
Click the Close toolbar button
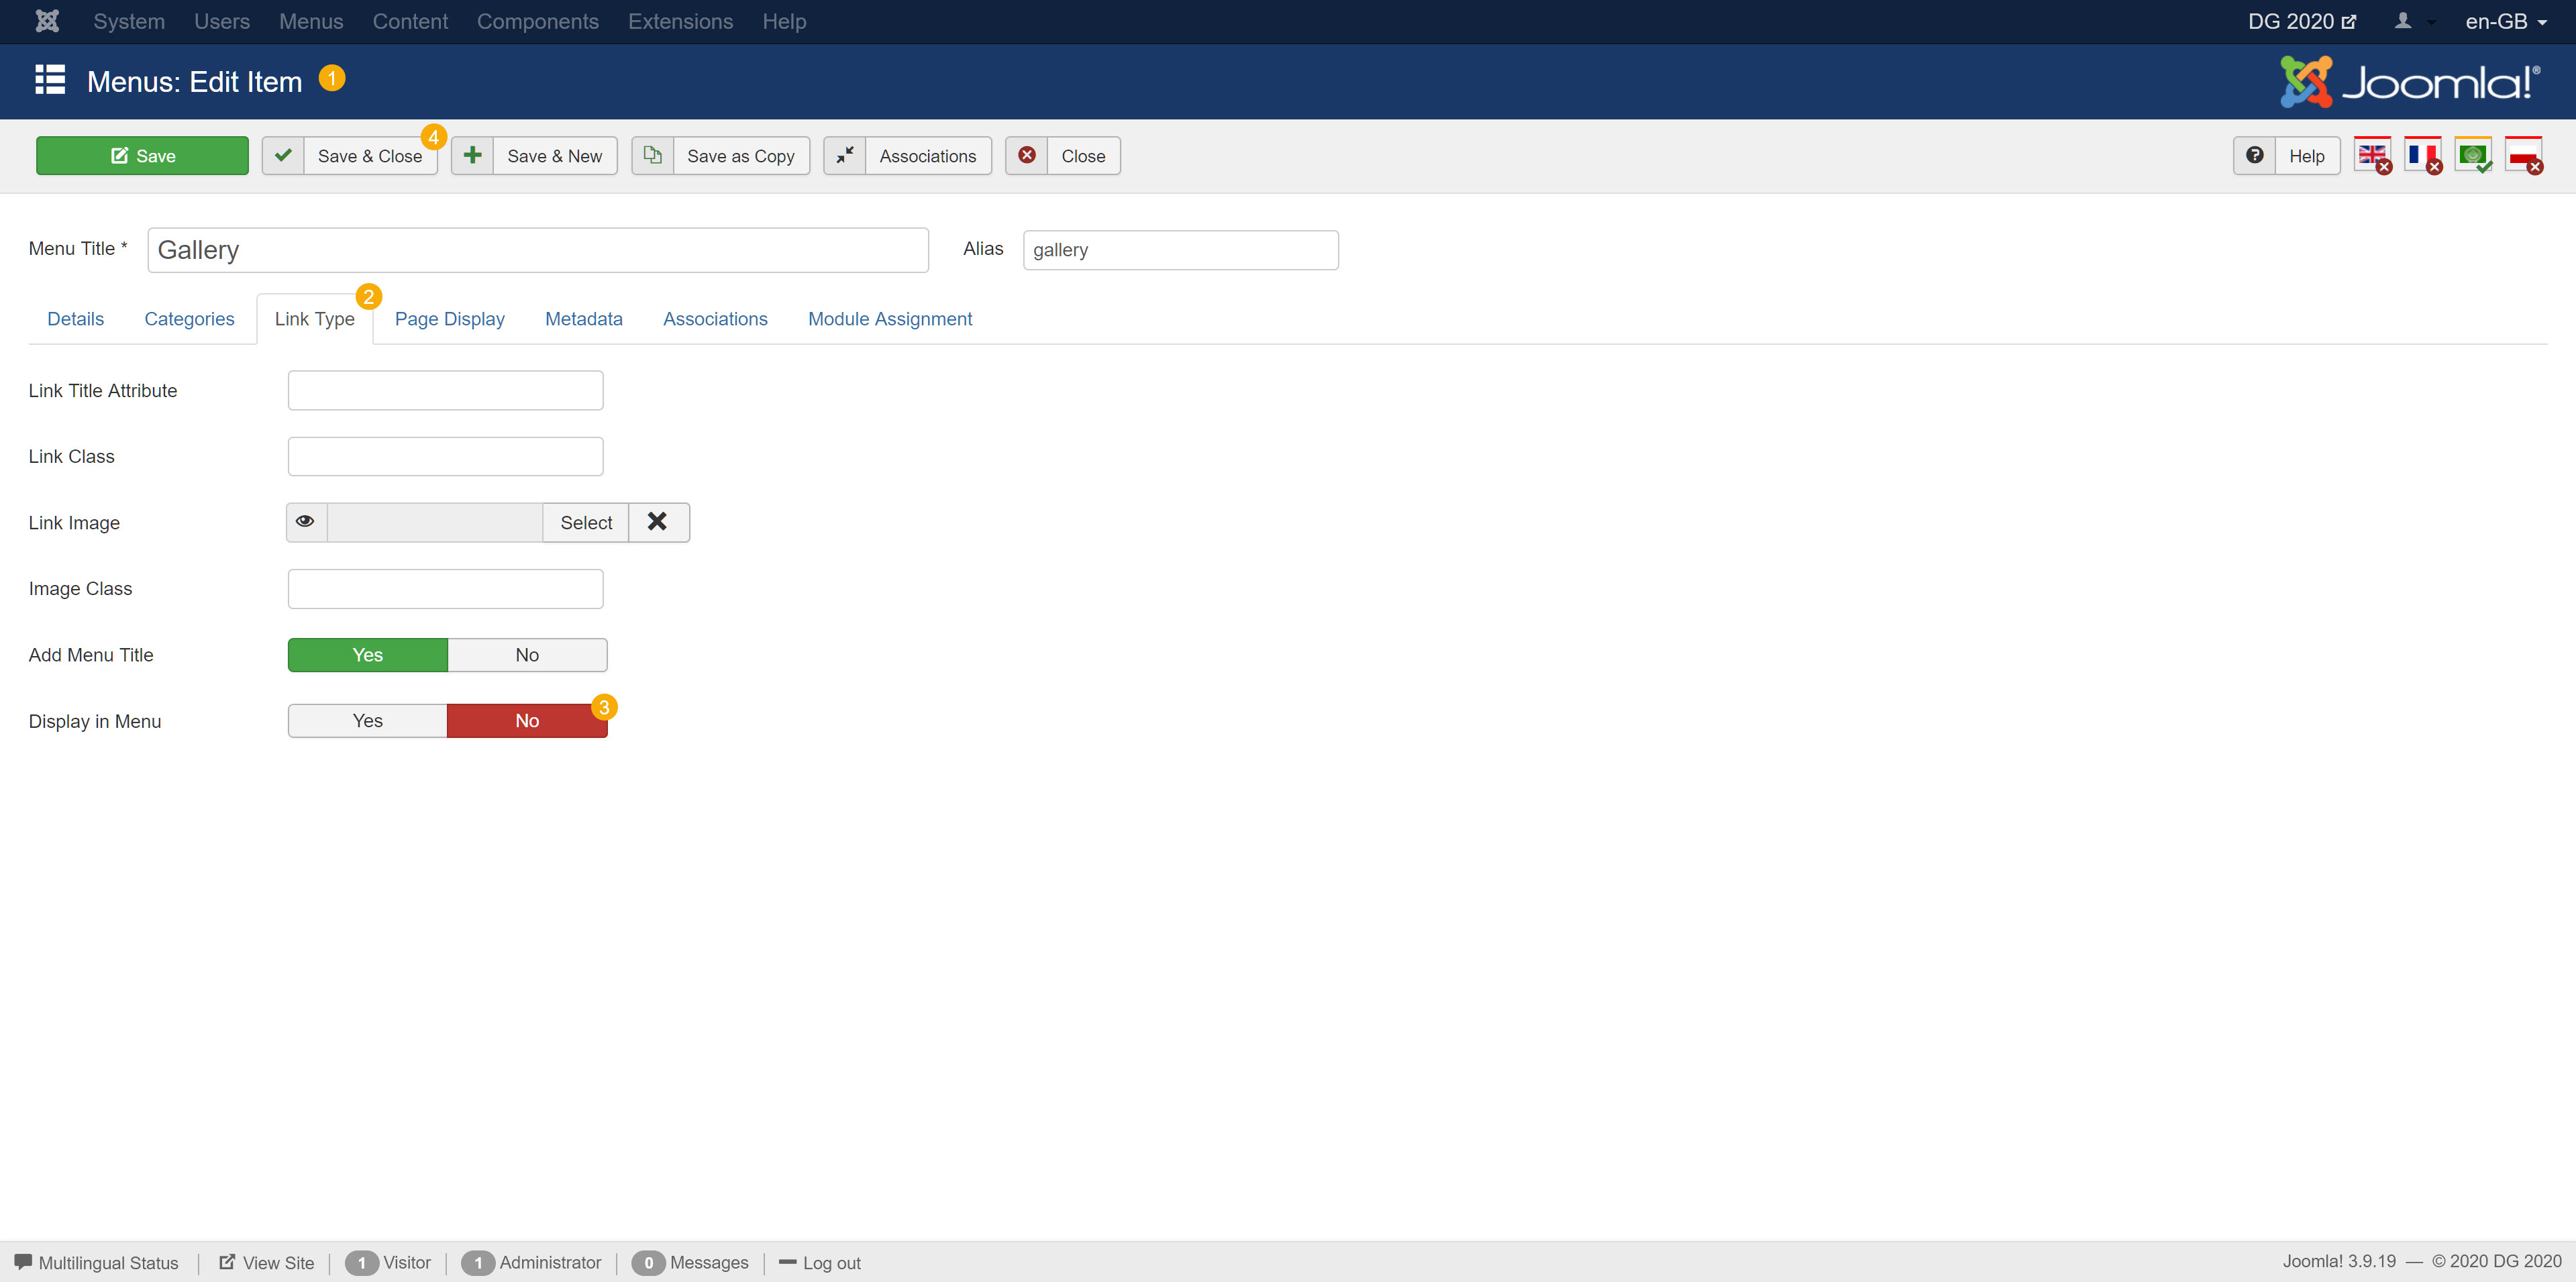point(1062,156)
